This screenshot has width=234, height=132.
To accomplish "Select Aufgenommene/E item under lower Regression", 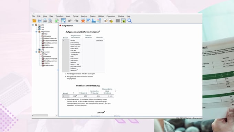I will click(51, 59).
